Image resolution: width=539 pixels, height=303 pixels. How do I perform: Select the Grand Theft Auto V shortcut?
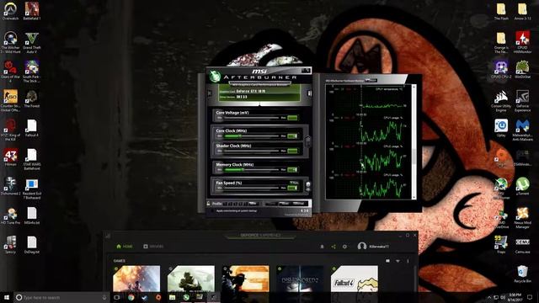(x=32, y=42)
